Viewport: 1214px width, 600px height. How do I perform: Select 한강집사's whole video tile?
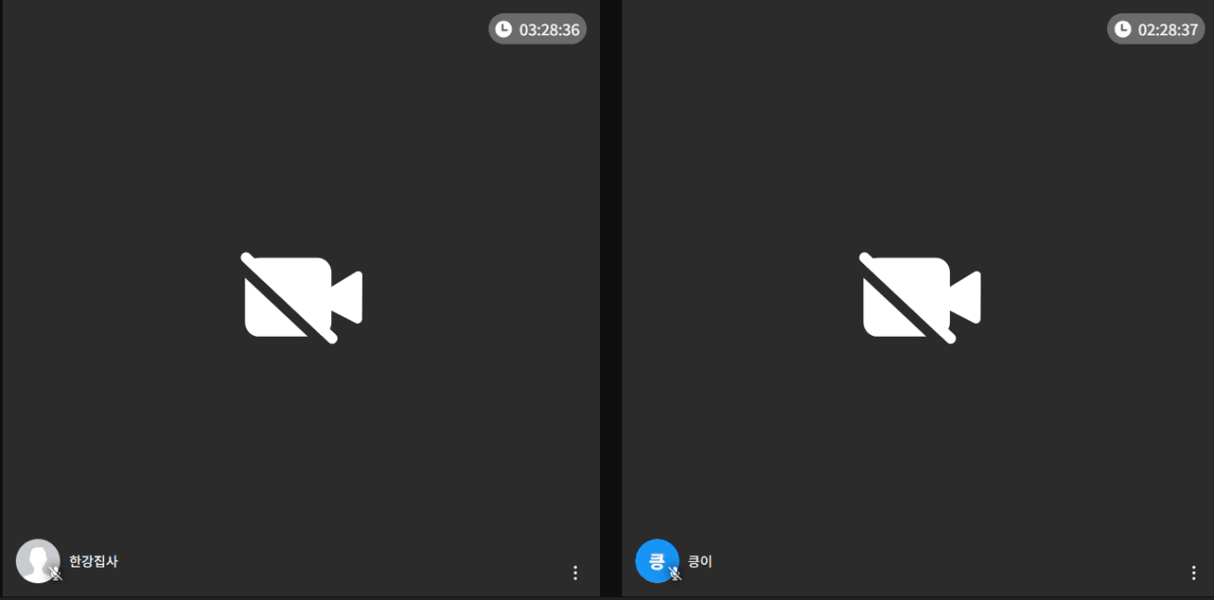[x=301, y=298]
